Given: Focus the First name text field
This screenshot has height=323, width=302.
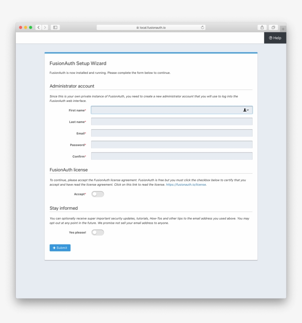Looking at the screenshot, I should [166, 110].
